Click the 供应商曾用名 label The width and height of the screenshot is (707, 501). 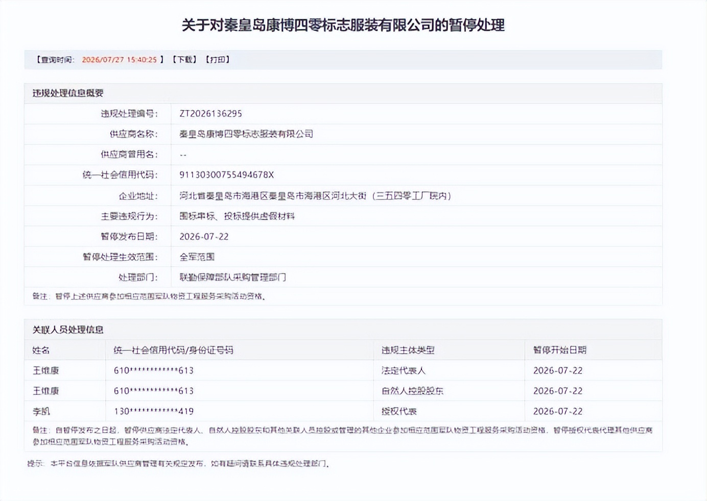(x=129, y=155)
